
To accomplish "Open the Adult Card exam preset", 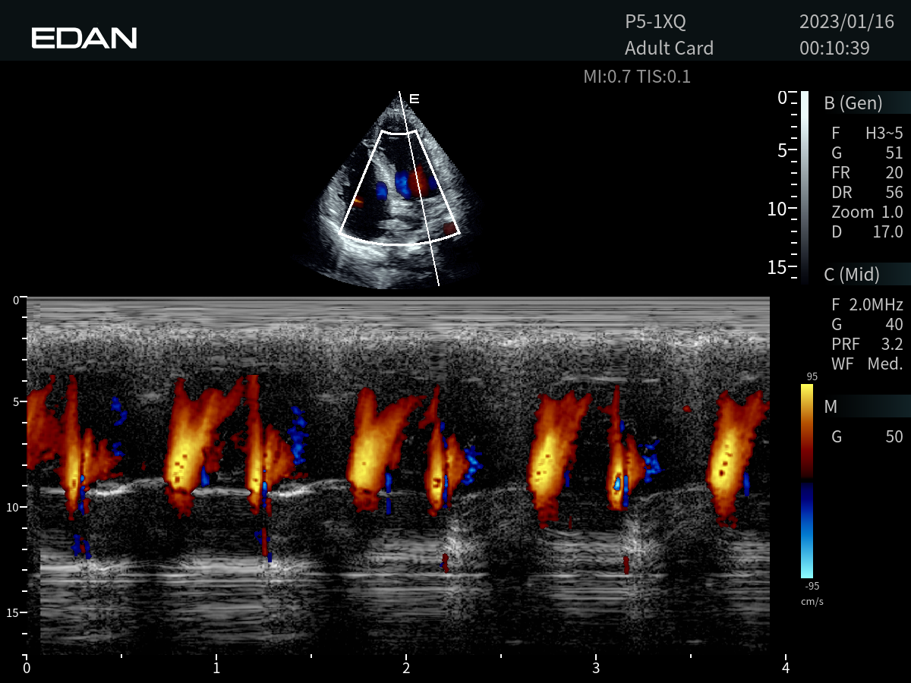I will tap(669, 49).
